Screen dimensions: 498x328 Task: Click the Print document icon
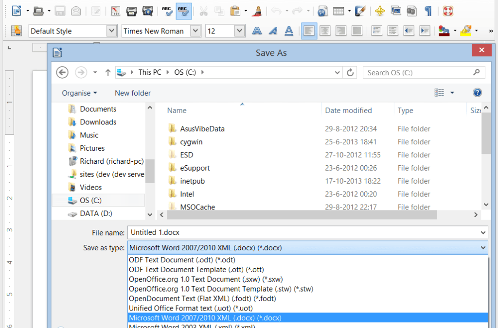tap(132, 11)
